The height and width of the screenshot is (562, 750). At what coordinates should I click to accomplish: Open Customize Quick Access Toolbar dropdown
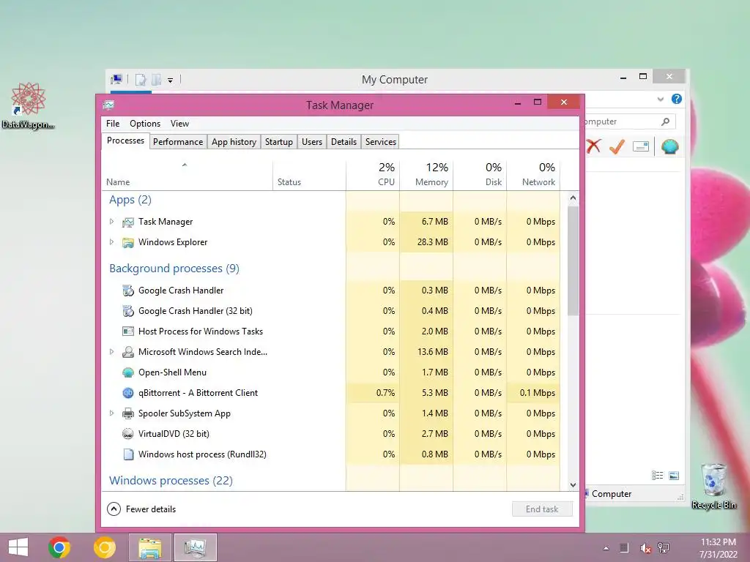170,80
